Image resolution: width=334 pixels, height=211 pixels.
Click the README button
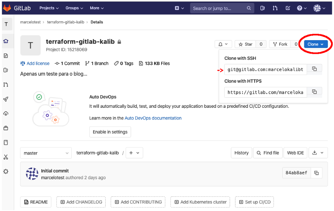pyautogui.click(x=36, y=202)
